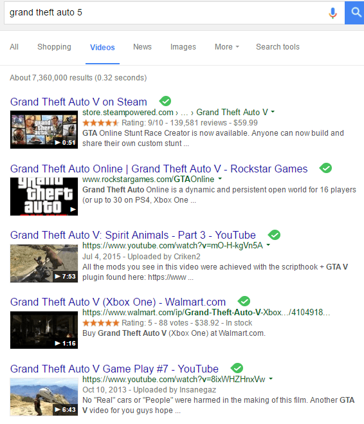Open Grand Theft Auto V on Steam link
364x424 pixels.
coord(78,102)
